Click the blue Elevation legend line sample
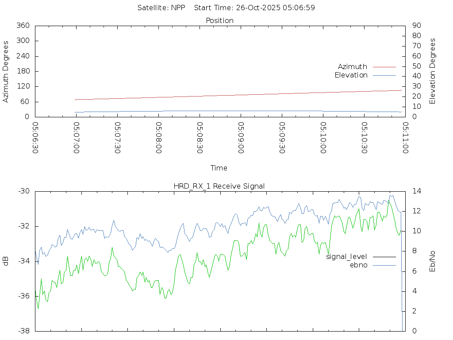Viewport: 453px width, 340px height. pyautogui.click(x=384, y=75)
